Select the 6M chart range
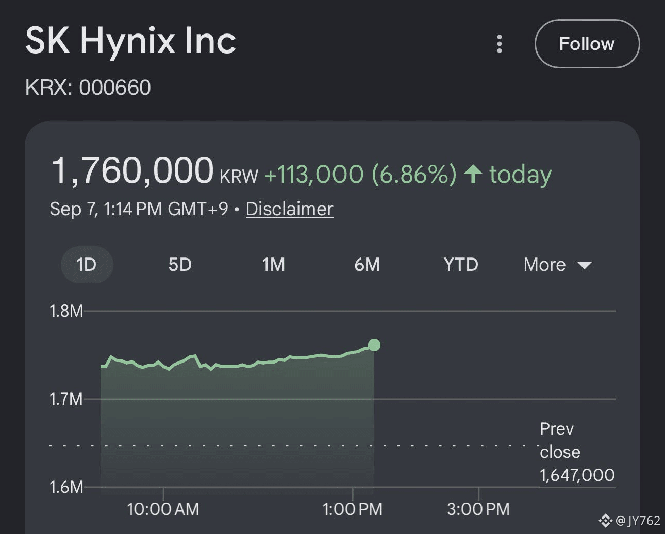The height and width of the screenshot is (534, 665). click(367, 265)
